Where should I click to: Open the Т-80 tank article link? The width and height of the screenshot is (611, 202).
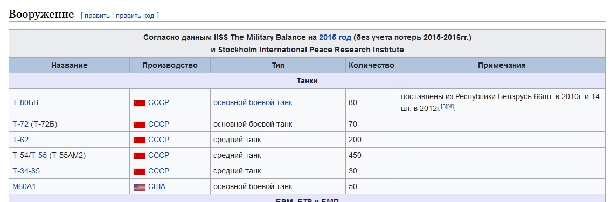19,102
